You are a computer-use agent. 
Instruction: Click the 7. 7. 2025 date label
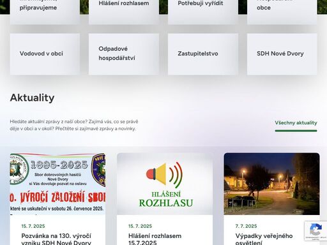246,226
